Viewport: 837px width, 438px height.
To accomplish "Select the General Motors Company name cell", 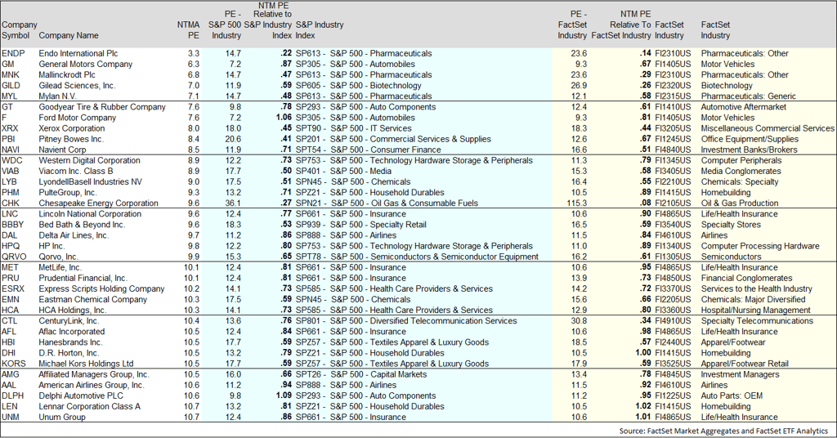I will (85, 64).
